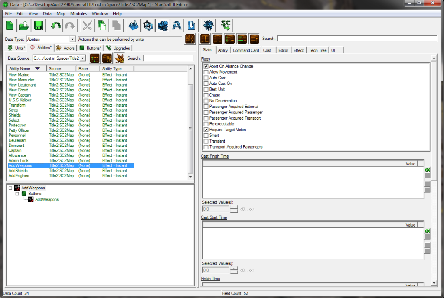Enable the Smart flag
The width and height of the screenshot is (444, 298).
(206, 136)
